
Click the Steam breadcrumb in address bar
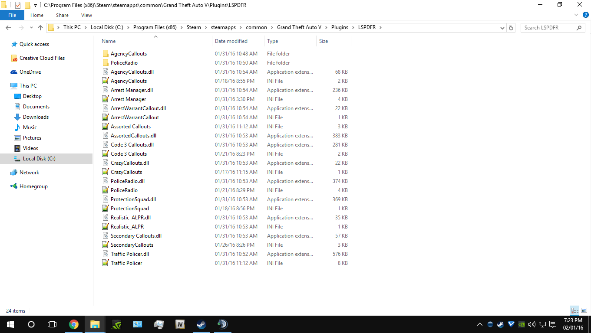click(x=194, y=27)
